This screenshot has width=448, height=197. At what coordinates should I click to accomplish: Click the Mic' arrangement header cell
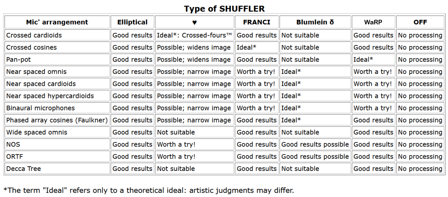pyautogui.click(x=57, y=22)
